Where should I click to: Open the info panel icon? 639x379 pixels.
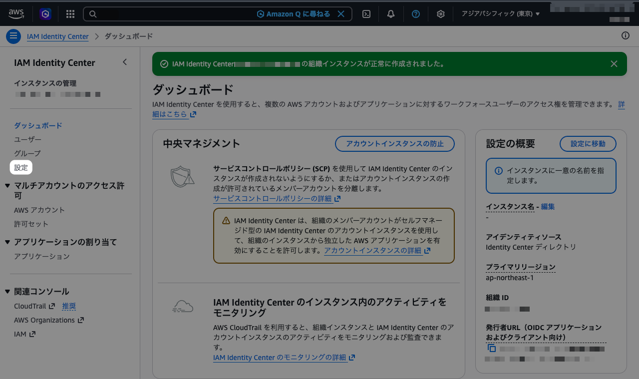[x=626, y=35]
